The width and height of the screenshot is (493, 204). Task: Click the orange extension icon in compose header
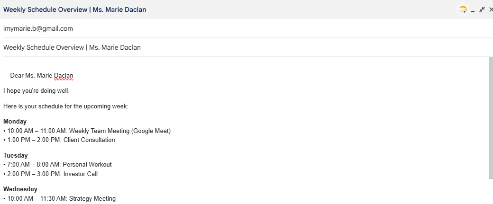(463, 9)
